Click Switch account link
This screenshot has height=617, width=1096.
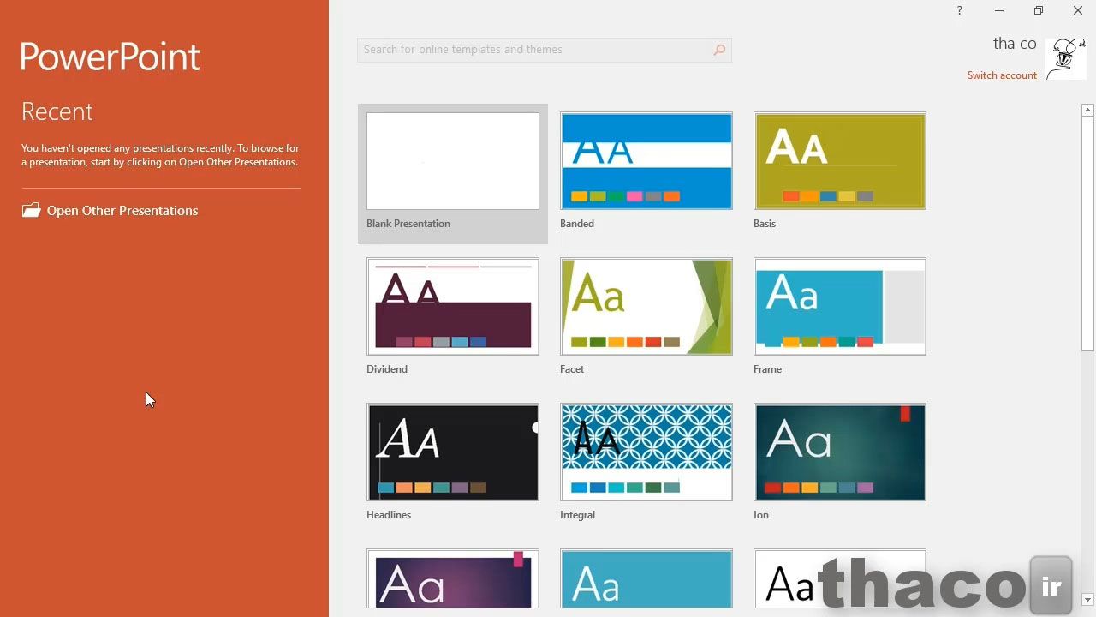pyautogui.click(x=1002, y=75)
